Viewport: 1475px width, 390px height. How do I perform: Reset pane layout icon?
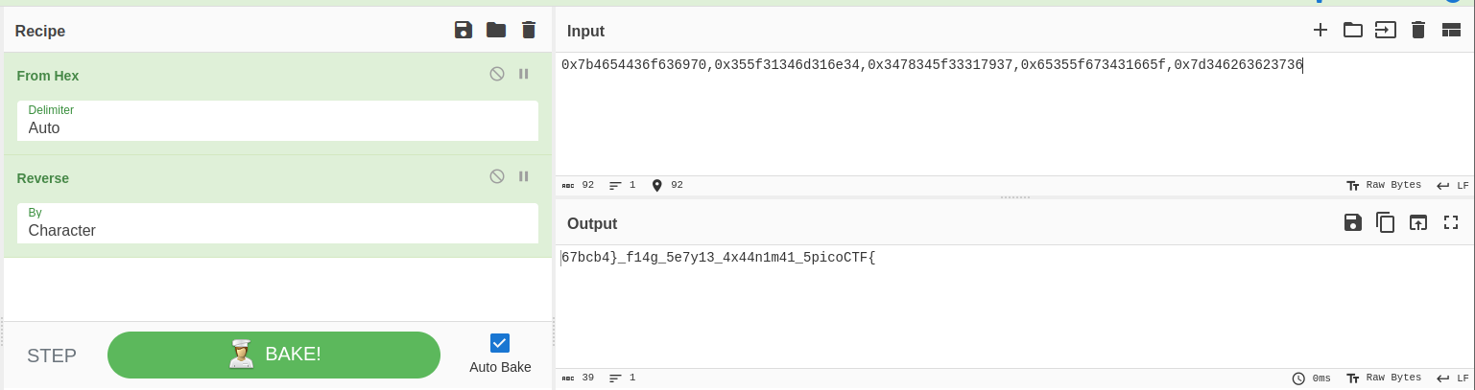[1451, 30]
